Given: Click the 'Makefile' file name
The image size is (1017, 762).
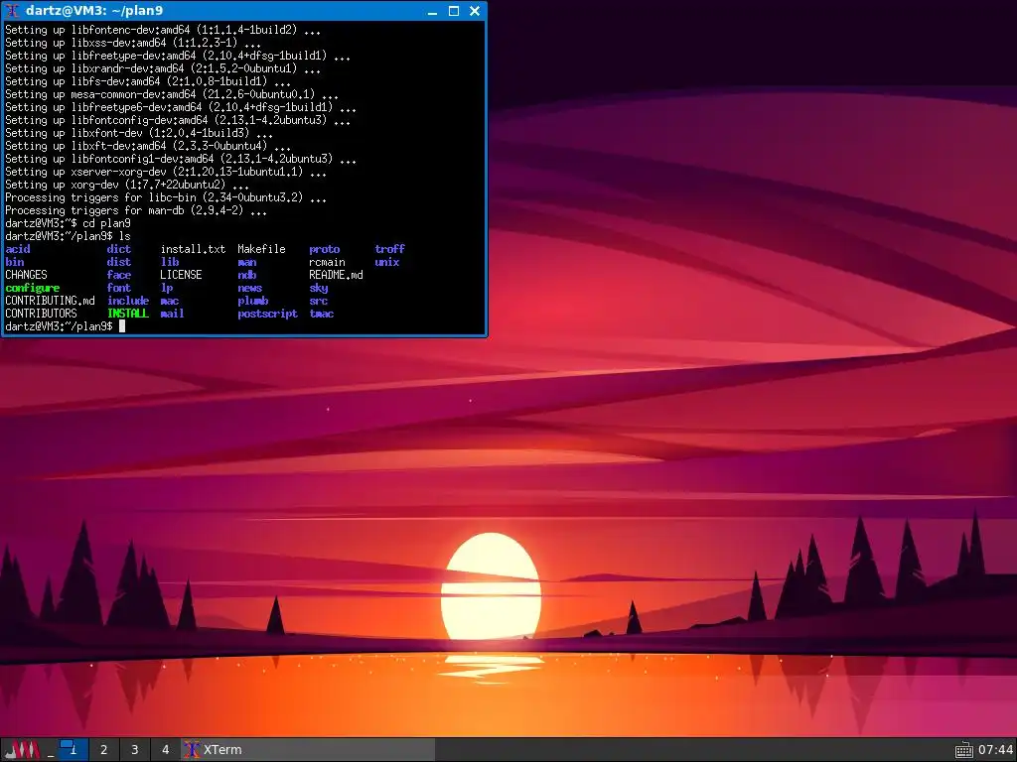Looking at the screenshot, I should pyautogui.click(x=261, y=249).
